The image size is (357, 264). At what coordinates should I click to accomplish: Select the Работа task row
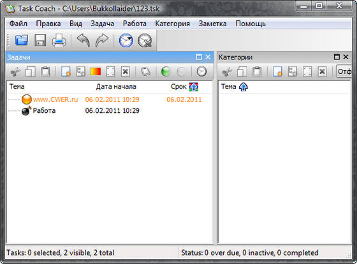(109, 111)
